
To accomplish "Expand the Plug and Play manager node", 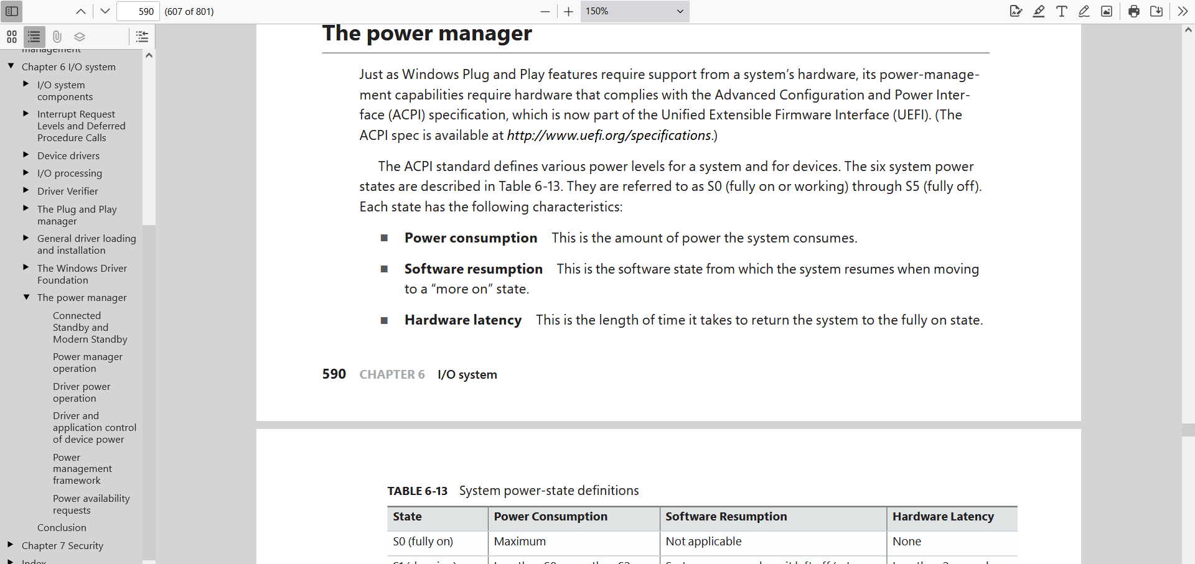I will pyautogui.click(x=26, y=208).
